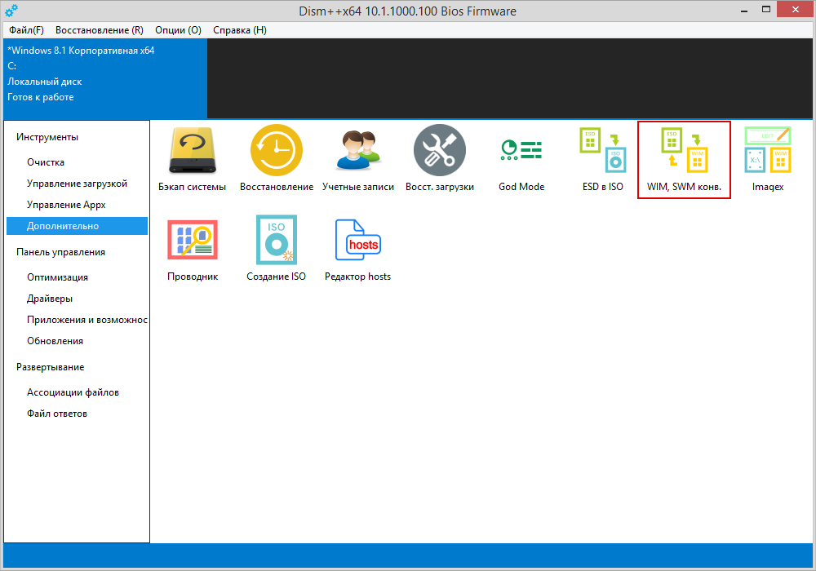Click the Инструменты section header
816x571 pixels.
pyautogui.click(x=47, y=137)
